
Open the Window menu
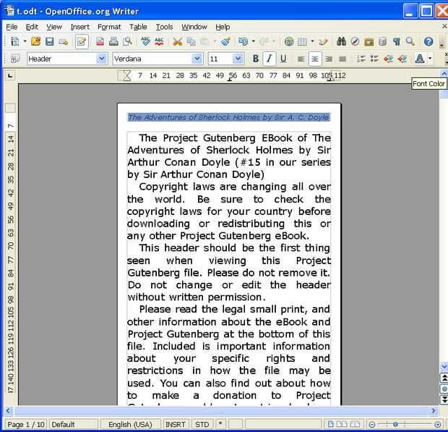[x=194, y=27]
